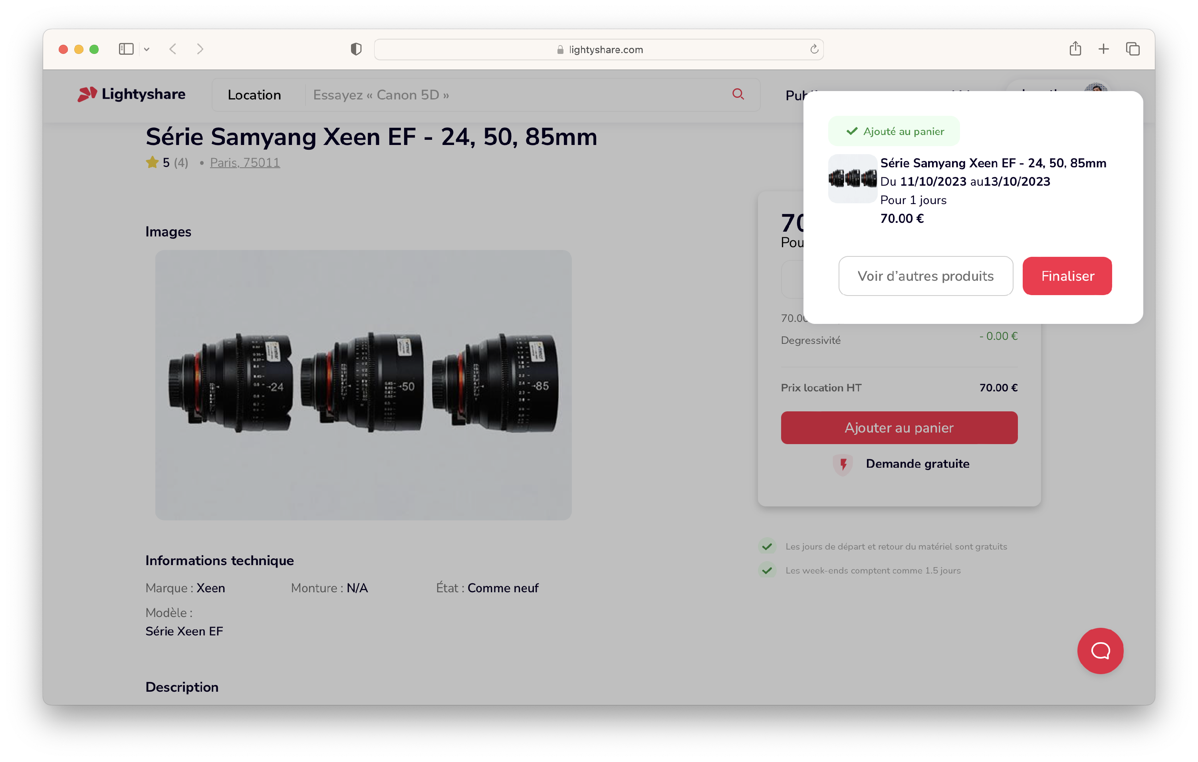
Task: Open the large Samyang lenses product image
Action: (363, 385)
